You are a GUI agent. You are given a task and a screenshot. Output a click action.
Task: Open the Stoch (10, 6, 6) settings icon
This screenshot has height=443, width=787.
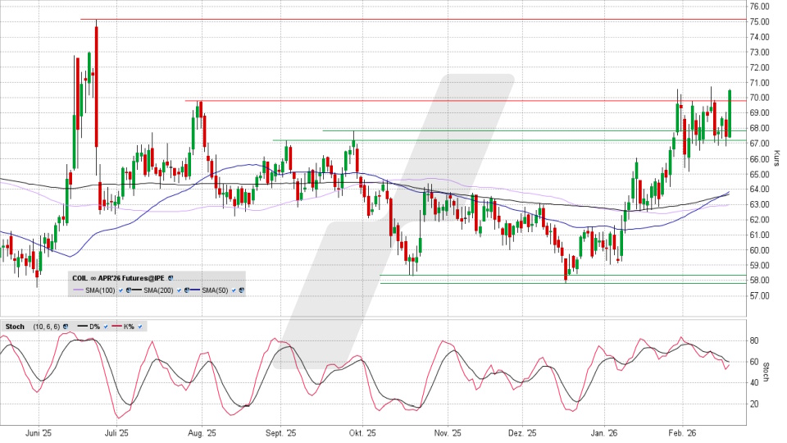coord(66,327)
